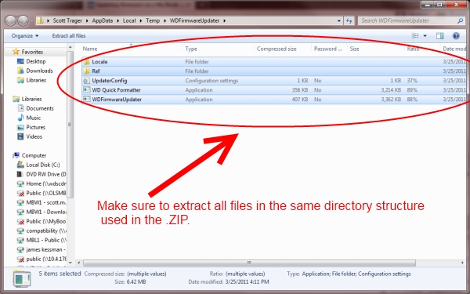Sort by Compressed size column header

277,49
